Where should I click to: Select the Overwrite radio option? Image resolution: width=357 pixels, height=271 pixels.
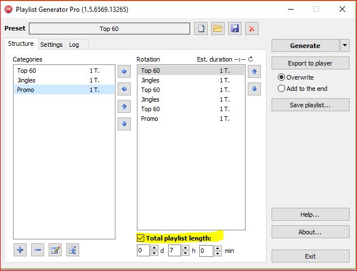(x=281, y=77)
